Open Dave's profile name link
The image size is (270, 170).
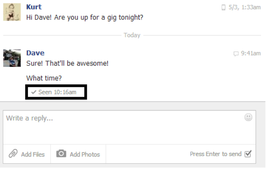pos(35,53)
